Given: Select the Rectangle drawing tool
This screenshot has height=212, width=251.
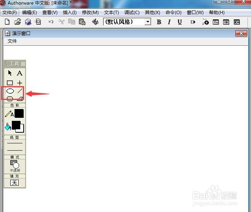Looking at the screenshot, I should (x=10, y=83).
